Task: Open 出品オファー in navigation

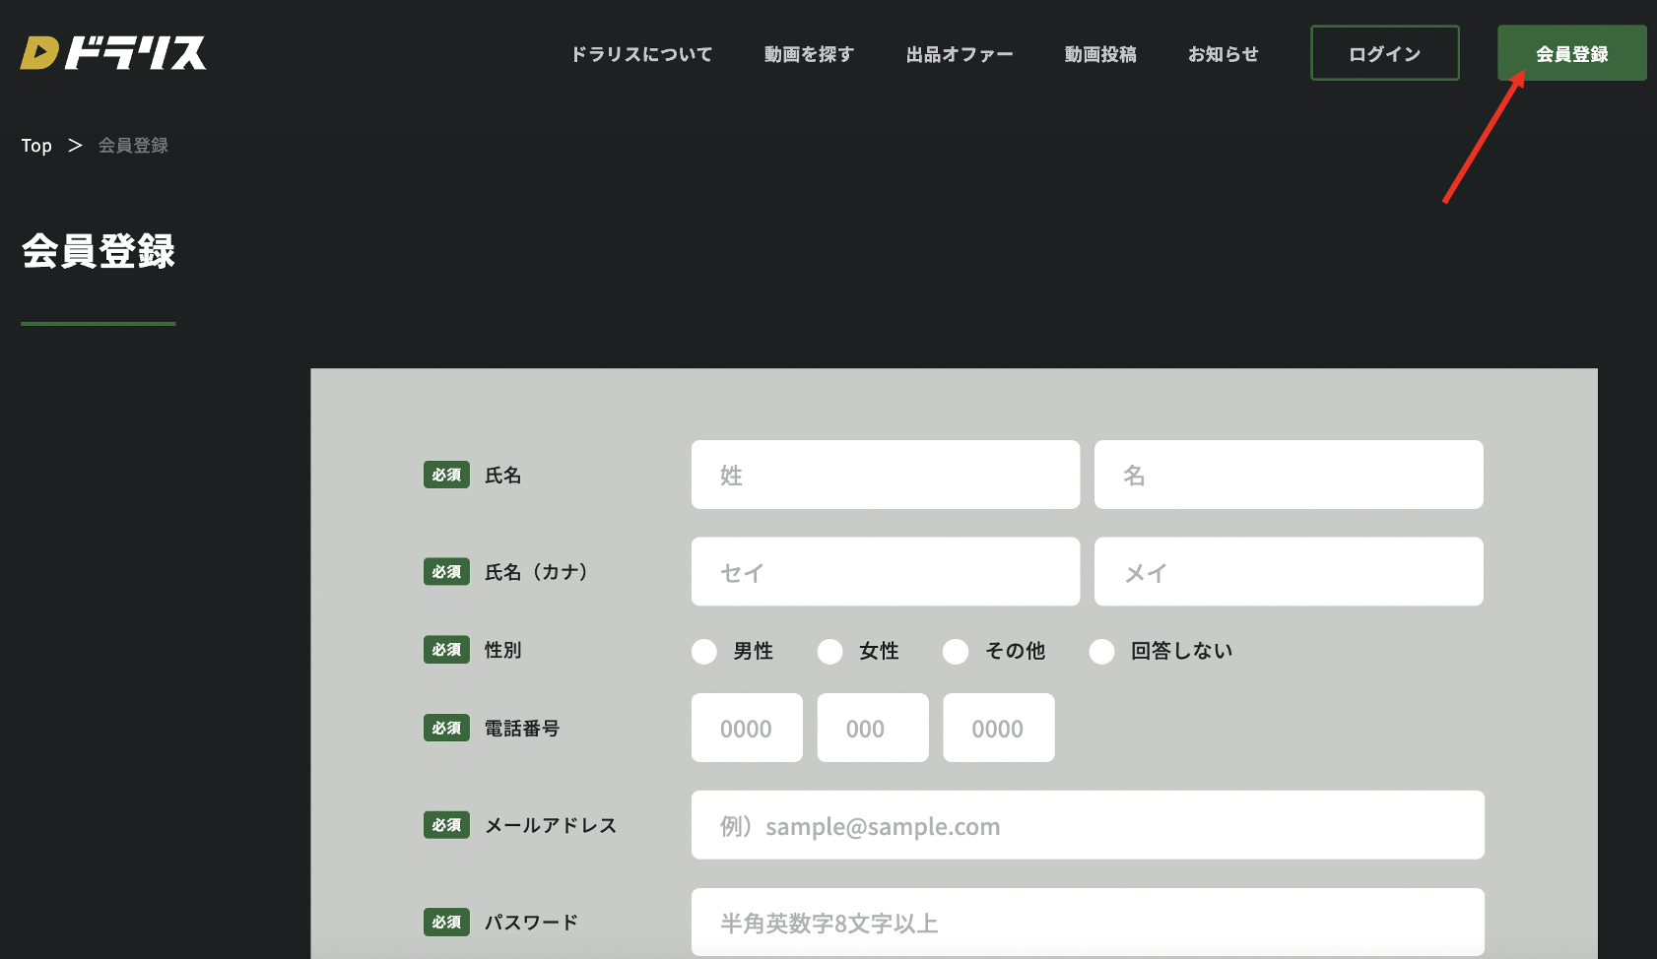Action: (959, 54)
